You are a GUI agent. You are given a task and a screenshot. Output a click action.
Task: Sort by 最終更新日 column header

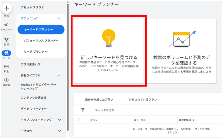tap(185, 120)
